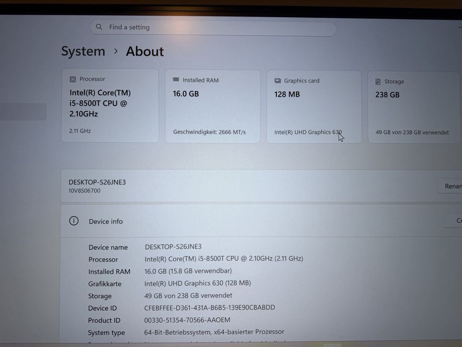Click the Graphics card monitor icon

coord(278,81)
